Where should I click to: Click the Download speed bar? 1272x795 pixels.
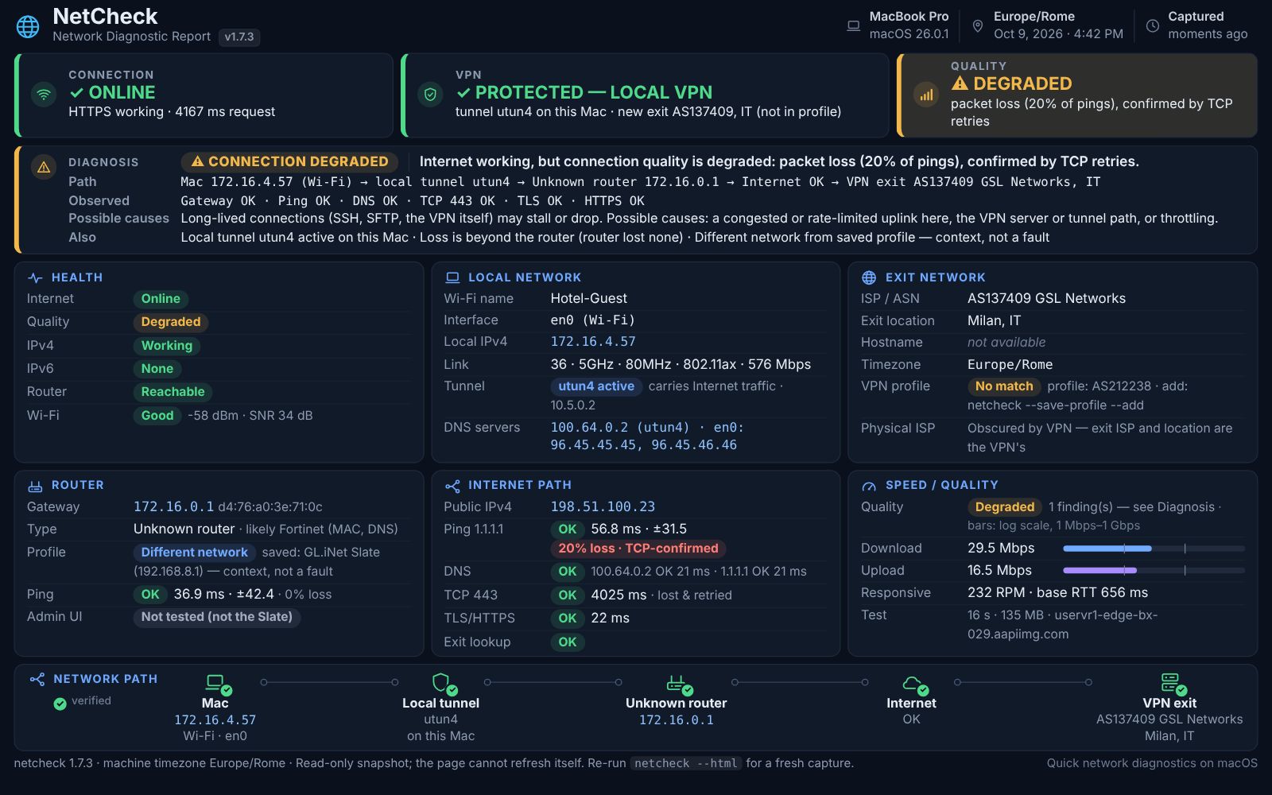pyautogui.click(x=1154, y=549)
